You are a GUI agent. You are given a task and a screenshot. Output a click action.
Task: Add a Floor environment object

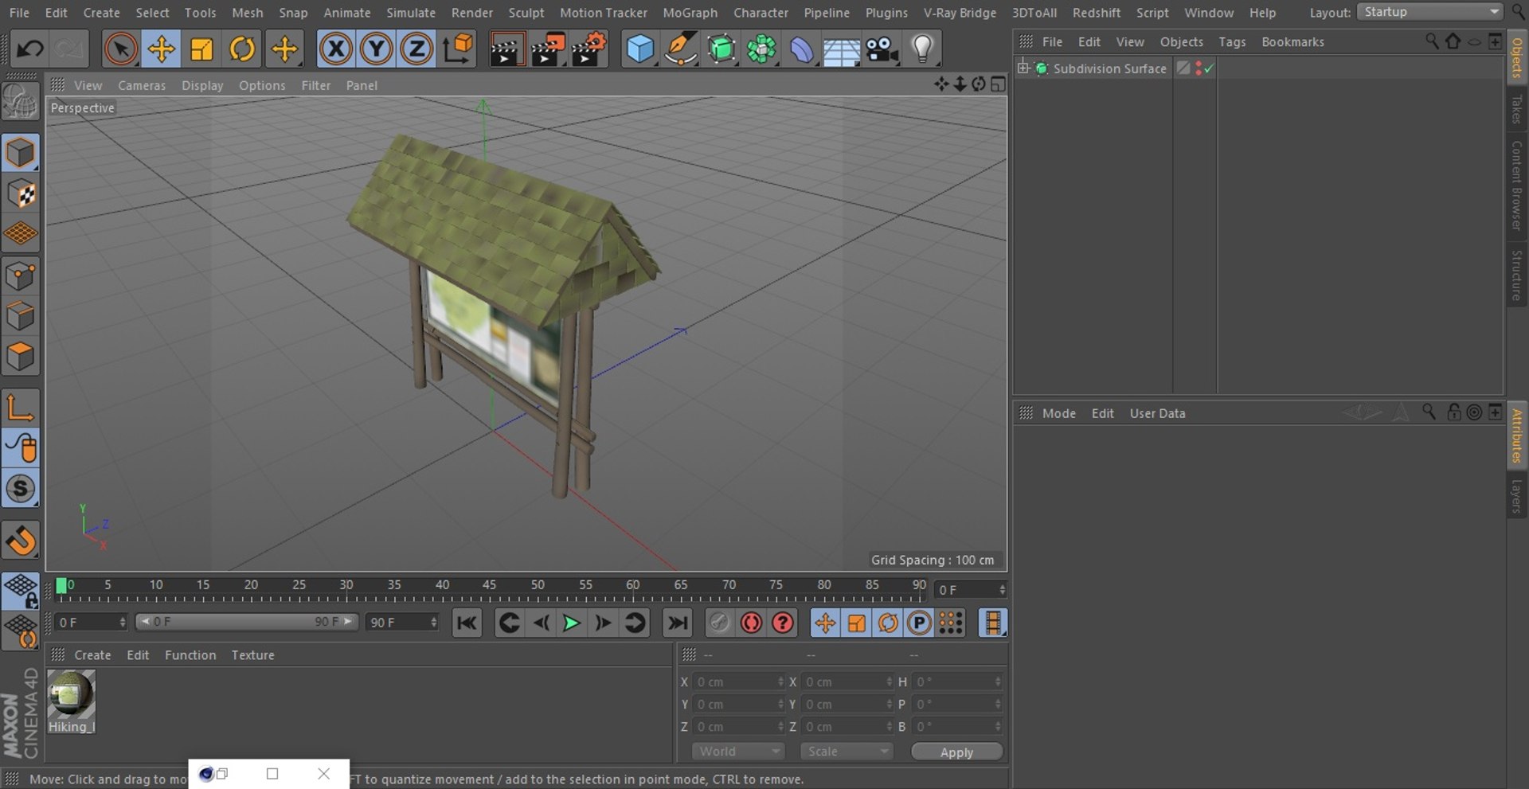[x=842, y=51]
